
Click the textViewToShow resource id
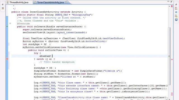(112, 38)
